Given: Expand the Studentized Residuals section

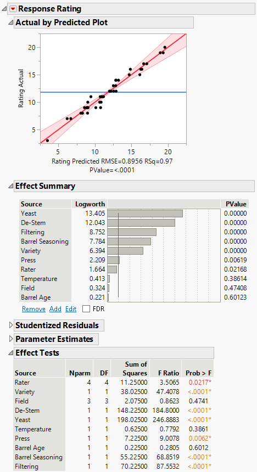Looking at the screenshot, I should 11,325.
